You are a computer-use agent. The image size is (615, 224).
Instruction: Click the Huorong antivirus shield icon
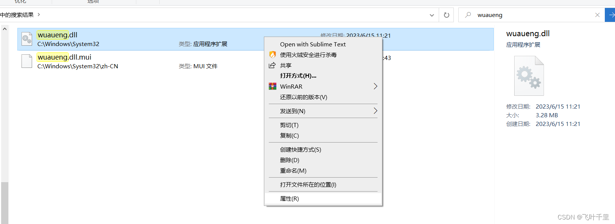coord(273,55)
